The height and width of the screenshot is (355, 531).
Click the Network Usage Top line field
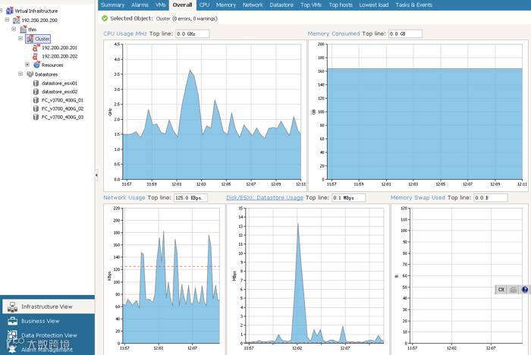tap(190, 197)
